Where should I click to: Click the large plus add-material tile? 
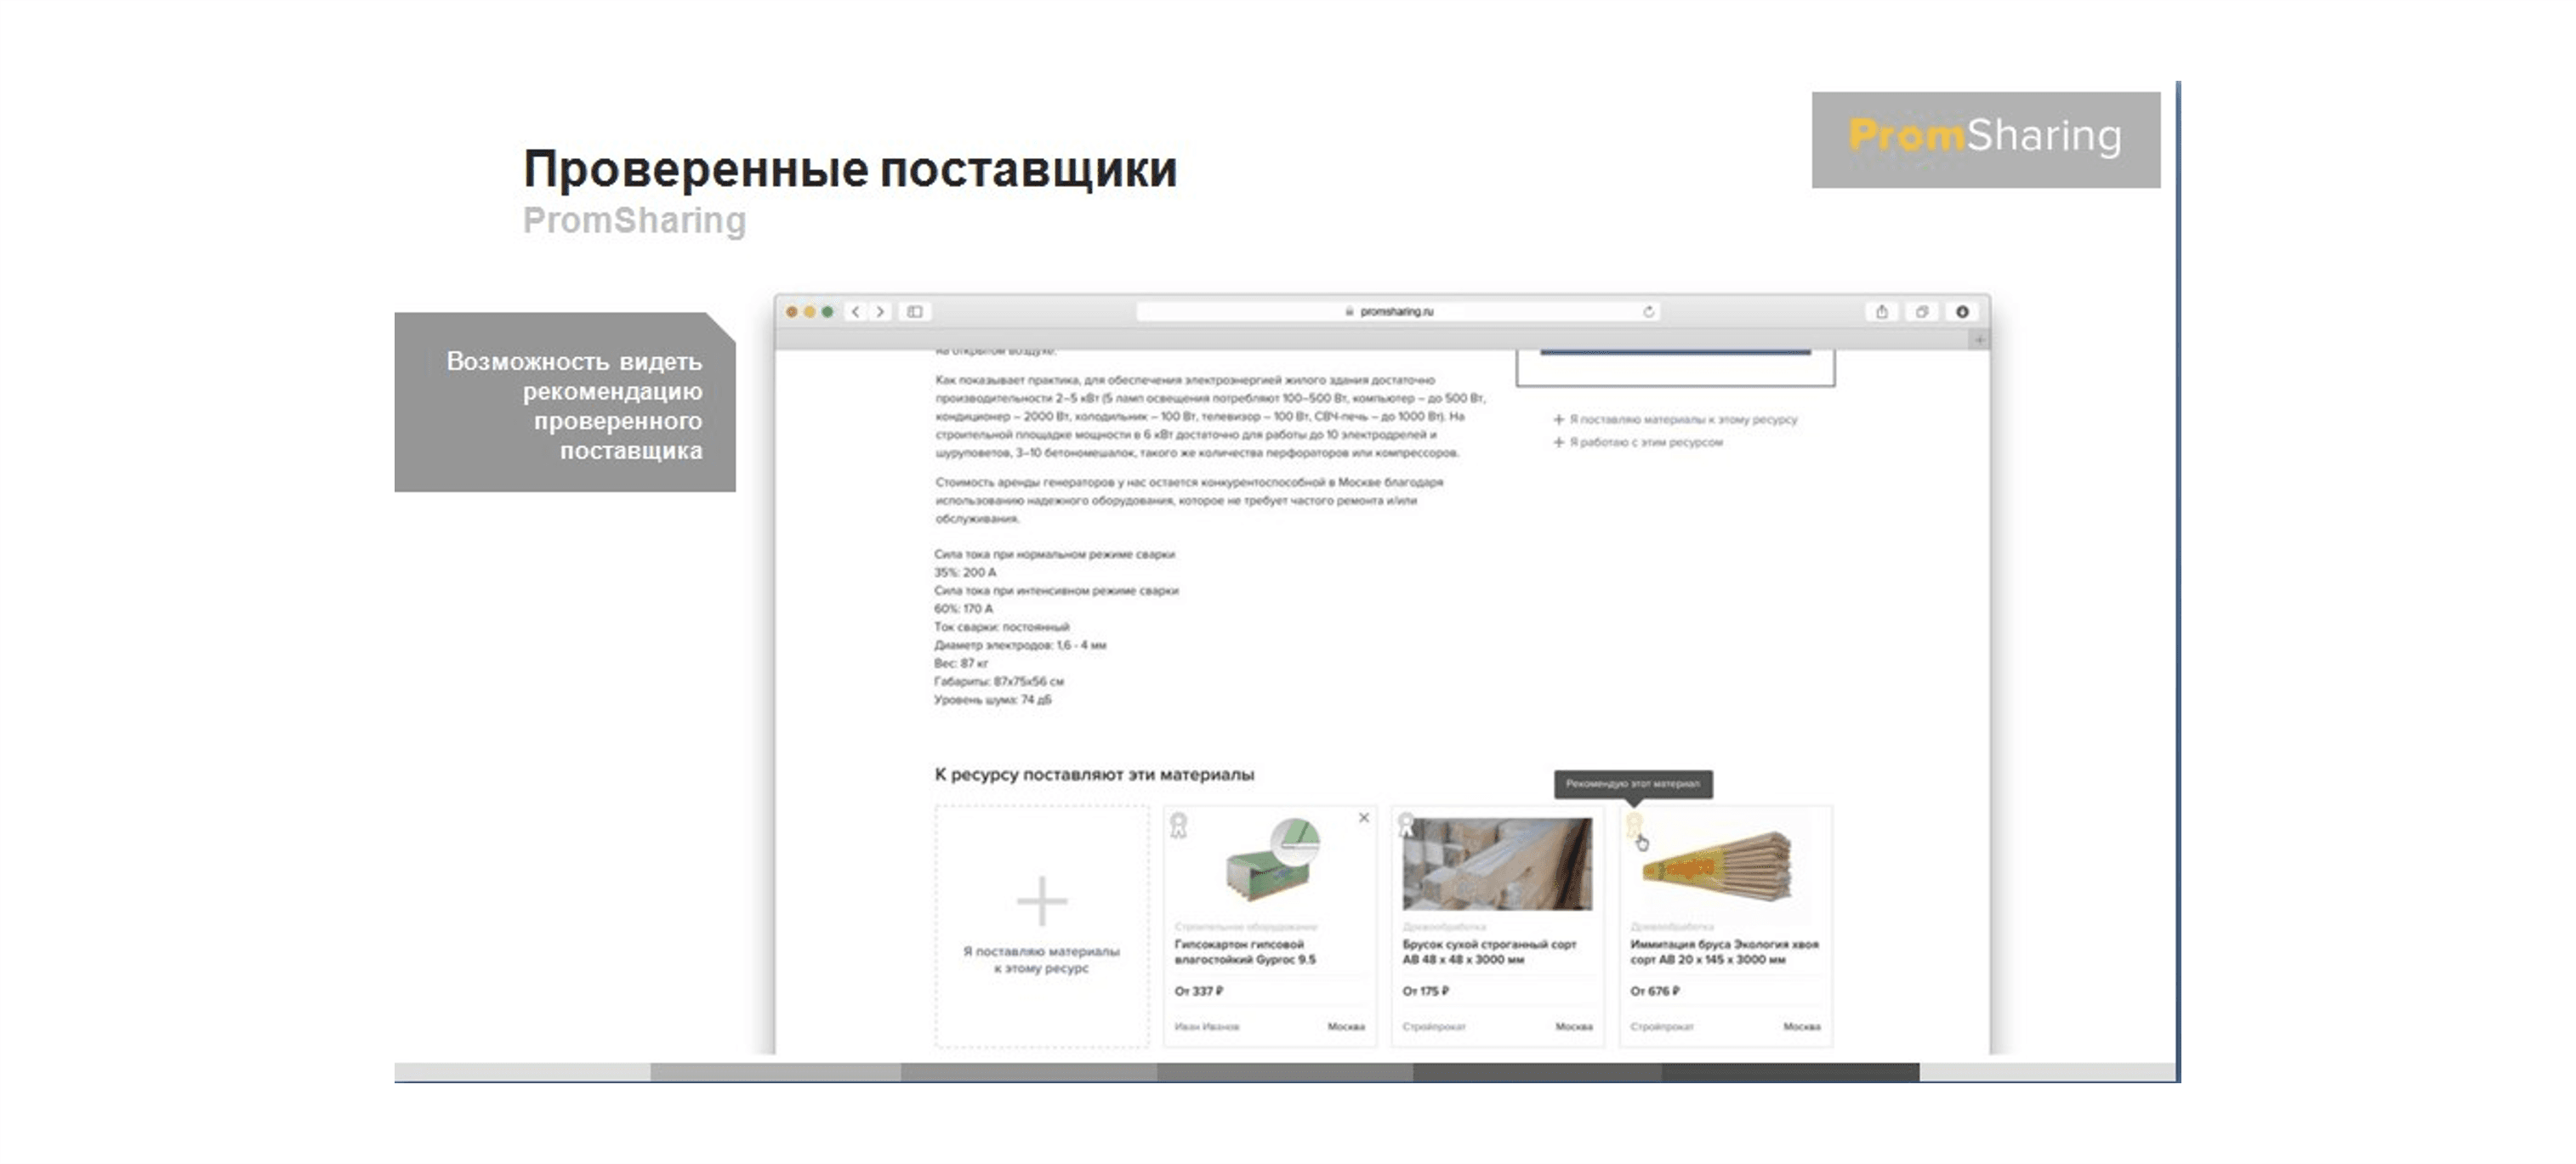click(x=1042, y=902)
